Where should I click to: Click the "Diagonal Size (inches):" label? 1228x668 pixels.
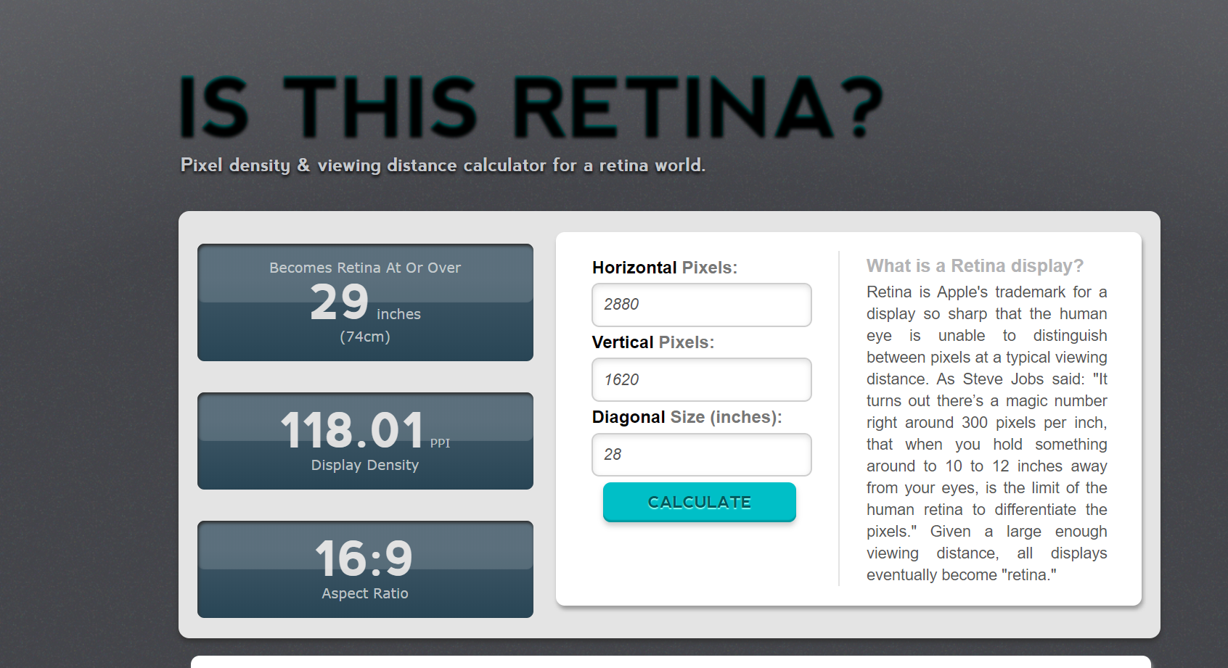[687, 417]
